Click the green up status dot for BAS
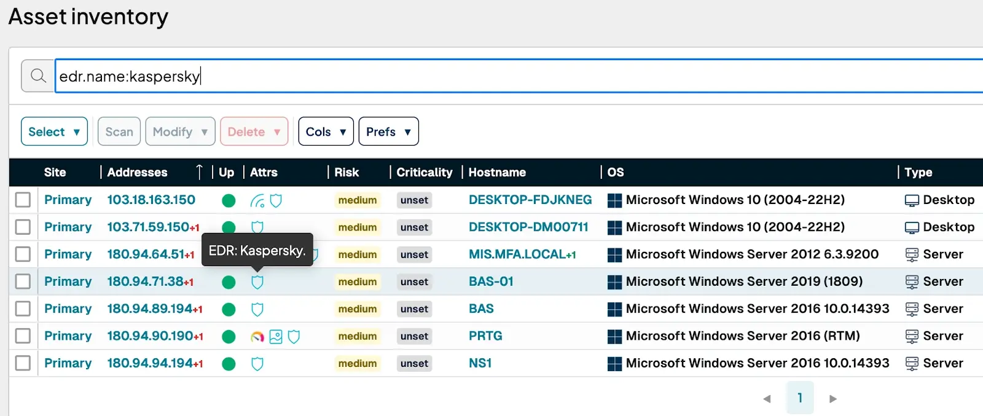This screenshot has width=983, height=416. point(229,309)
